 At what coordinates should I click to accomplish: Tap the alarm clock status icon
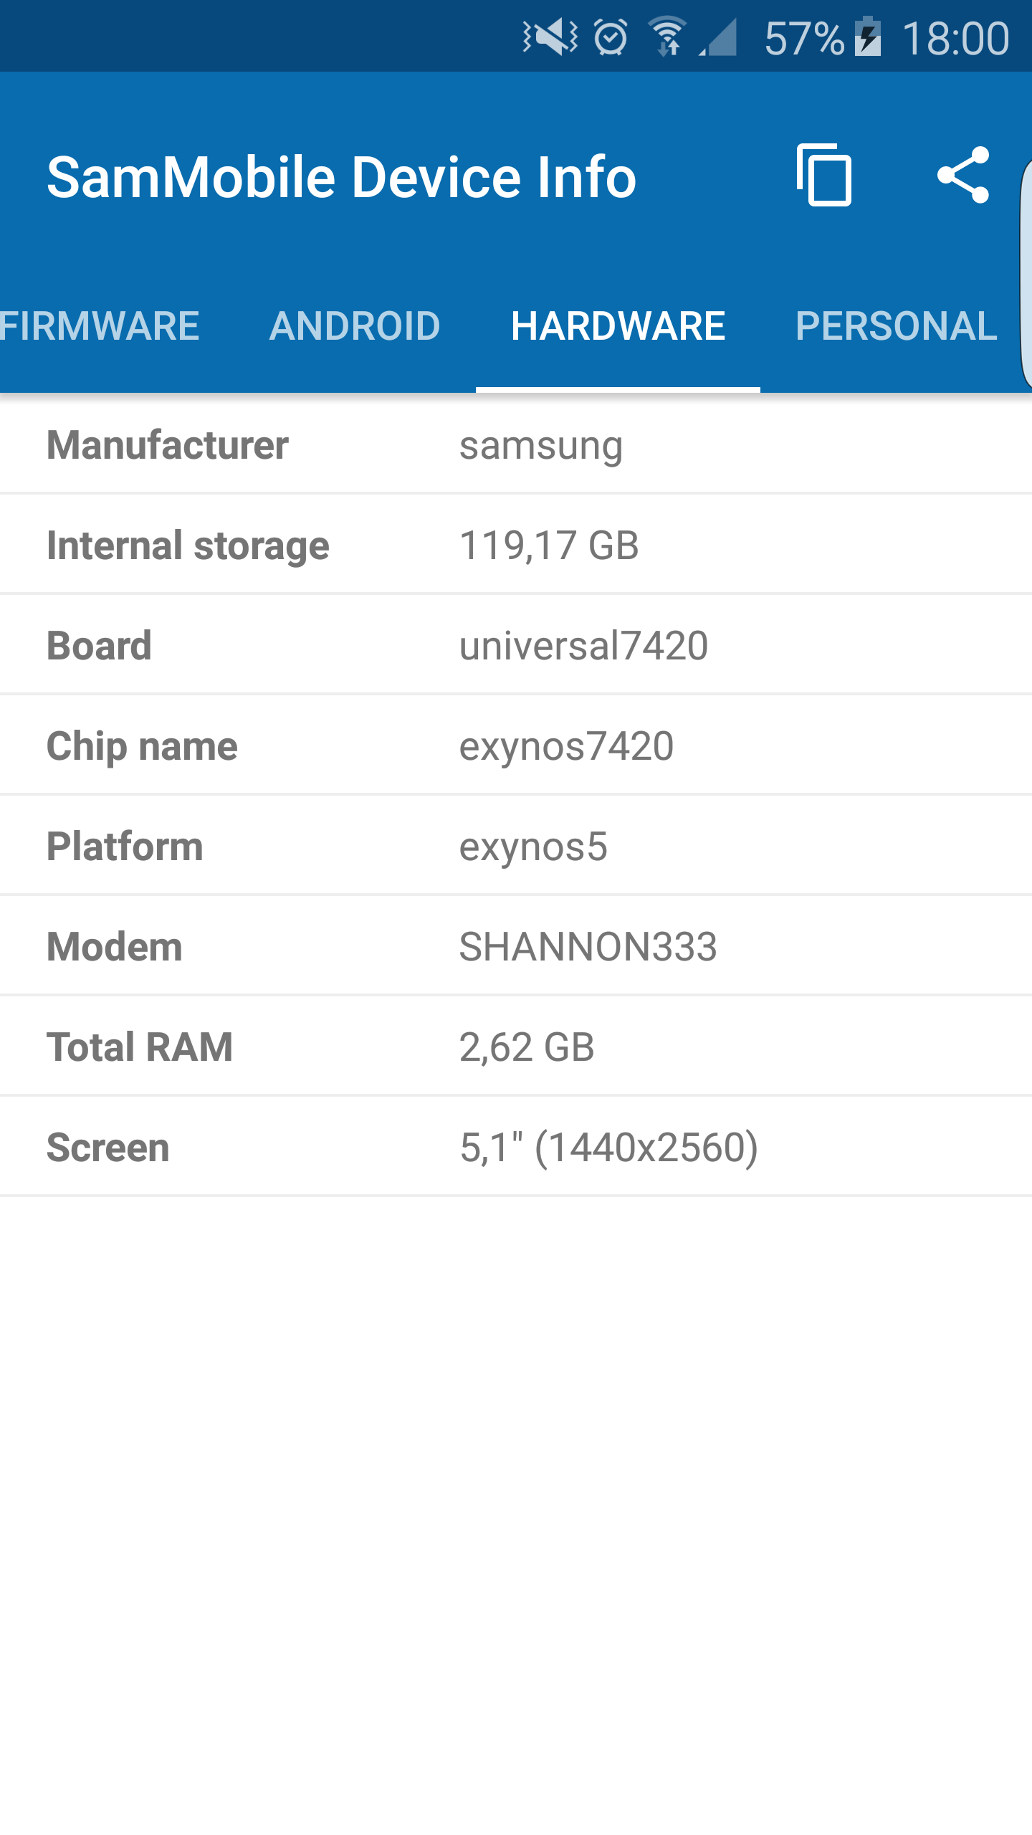(x=611, y=37)
